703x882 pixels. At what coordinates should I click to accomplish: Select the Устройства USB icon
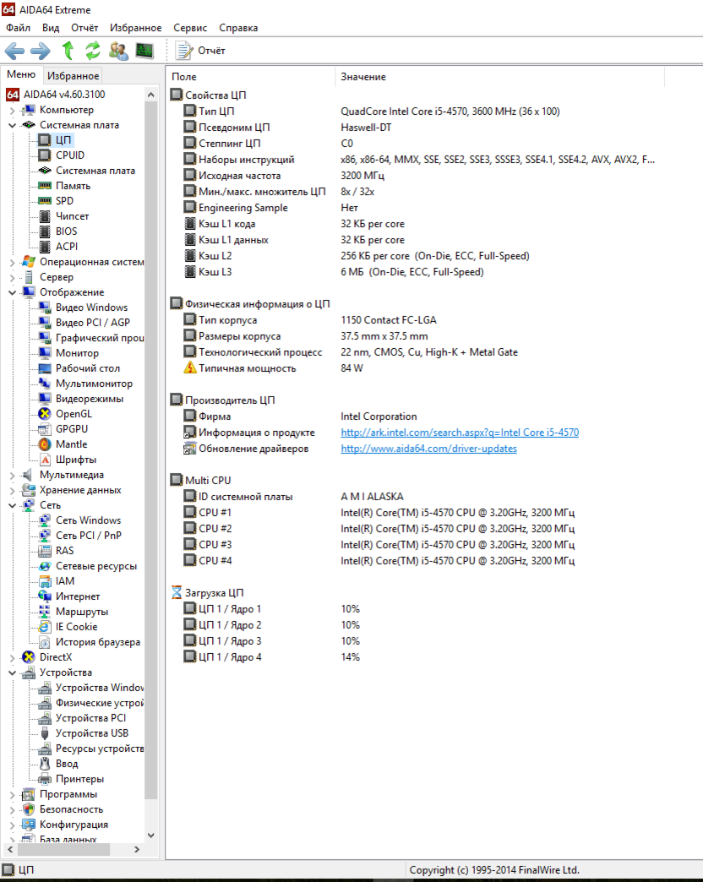45,733
